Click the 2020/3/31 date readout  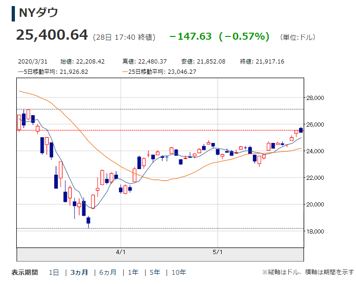31,62
